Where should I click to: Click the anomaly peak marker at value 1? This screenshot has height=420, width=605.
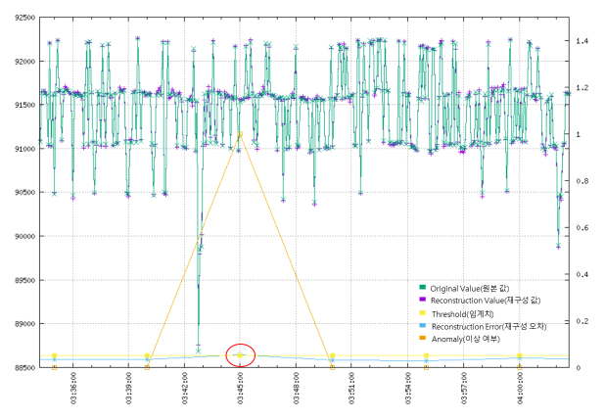240,134
